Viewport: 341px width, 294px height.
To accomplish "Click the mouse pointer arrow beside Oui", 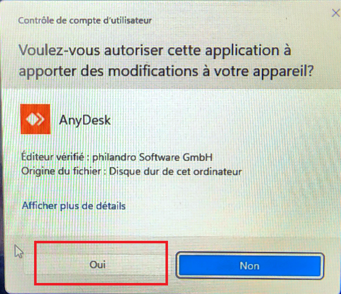I will click(x=19, y=251).
